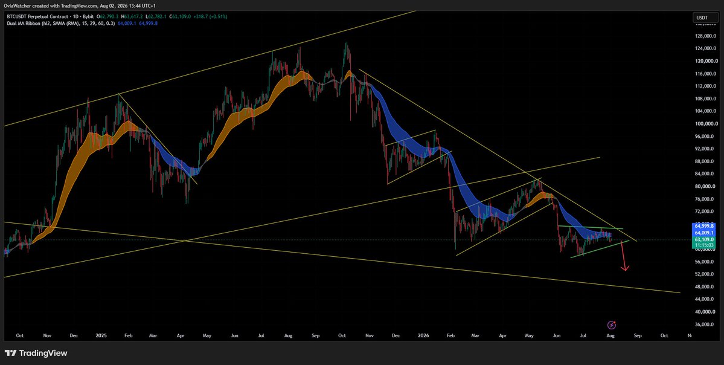724x365 pixels.
Task: Click the +318.7 (+0.51%) change value
Action: point(211,16)
